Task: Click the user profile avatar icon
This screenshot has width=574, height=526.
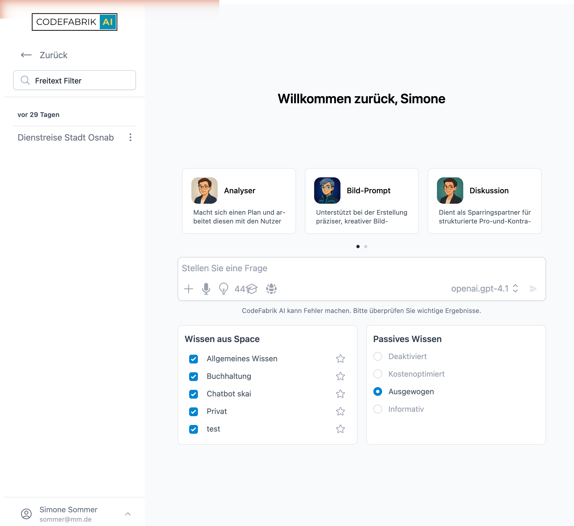Action: coord(27,514)
